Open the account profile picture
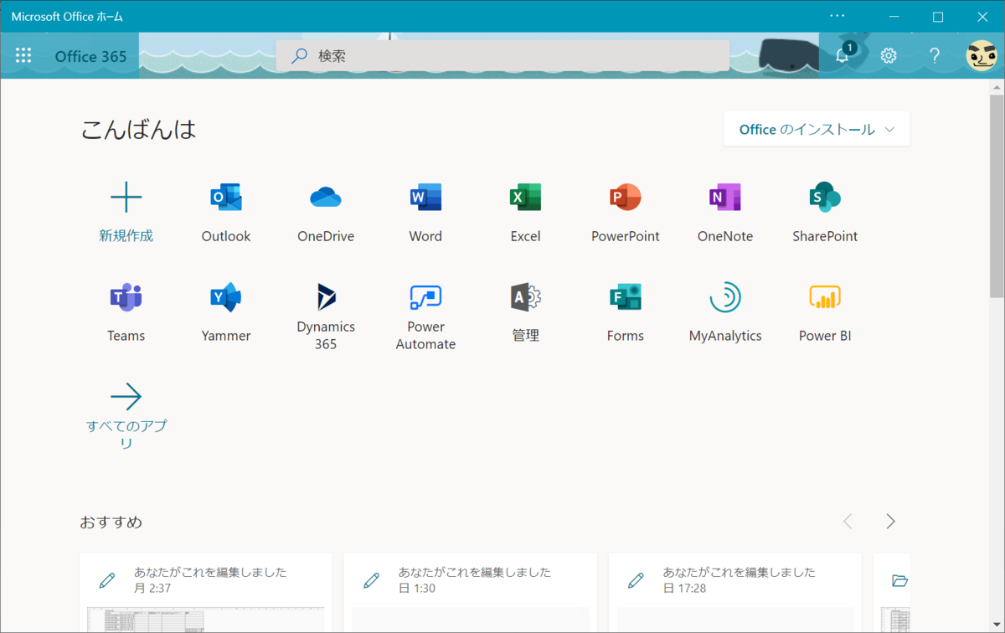1005x633 pixels. coord(982,56)
